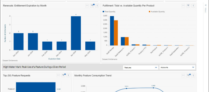Screen dimensions: 209x92
Task: Click 'Top (50) Feature Requests' title
Action: [17, 76]
